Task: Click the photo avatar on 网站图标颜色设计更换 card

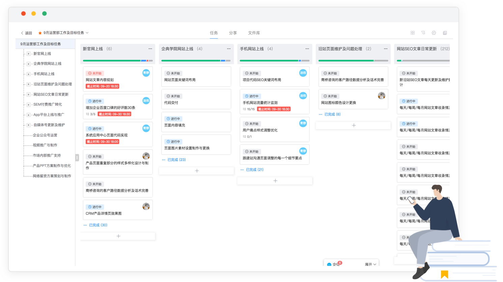Action: tap(382, 96)
